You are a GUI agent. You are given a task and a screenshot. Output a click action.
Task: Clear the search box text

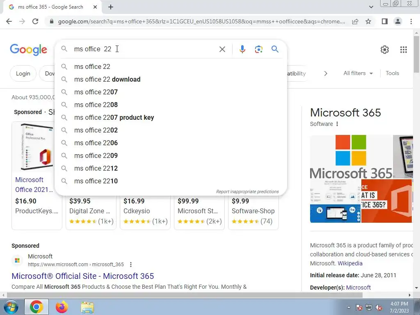pyautogui.click(x=222, y=49)
